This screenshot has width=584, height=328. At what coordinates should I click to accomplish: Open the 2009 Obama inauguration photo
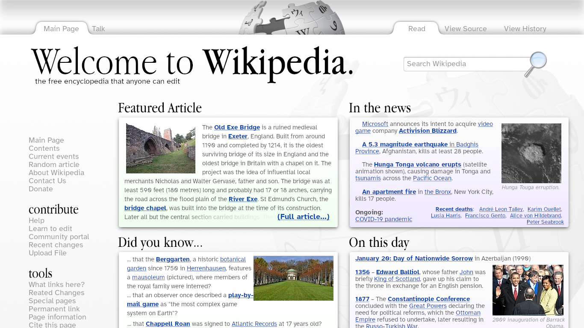pyautogui.click(x=528, y=290)
